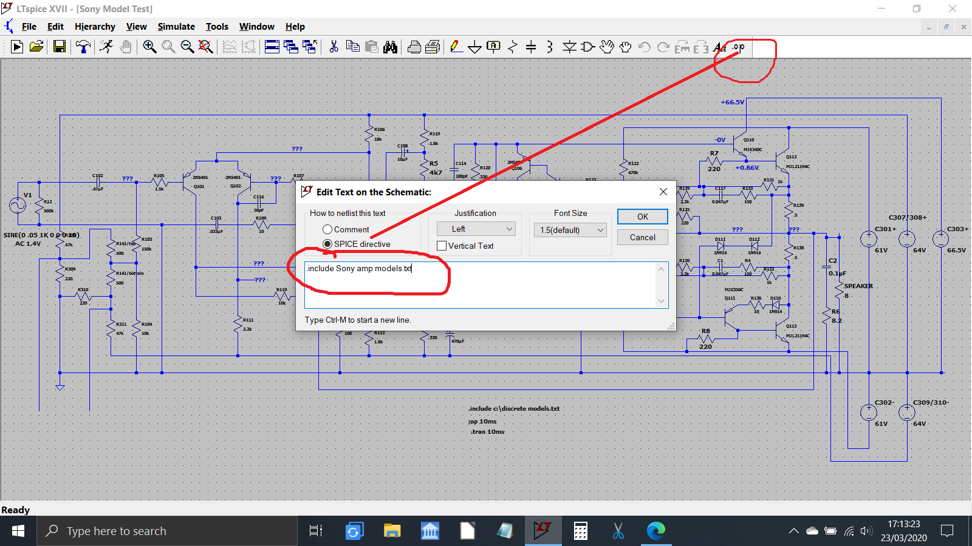Click the text box scroll down arrow
The image size is (972, 546).
pos(661,301)
